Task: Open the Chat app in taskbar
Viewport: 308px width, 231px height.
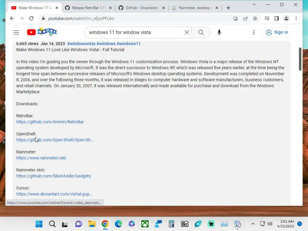Action: coord(79,224)
